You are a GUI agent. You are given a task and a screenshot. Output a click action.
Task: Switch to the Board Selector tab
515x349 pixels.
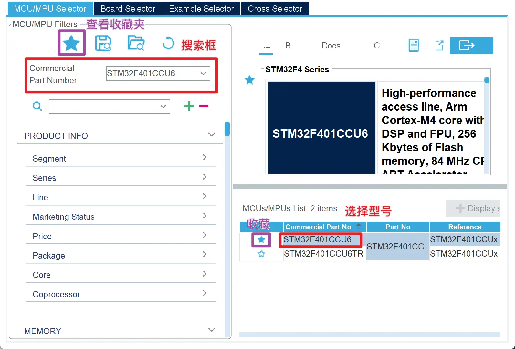pyautogui.click(x=128, y=9)
